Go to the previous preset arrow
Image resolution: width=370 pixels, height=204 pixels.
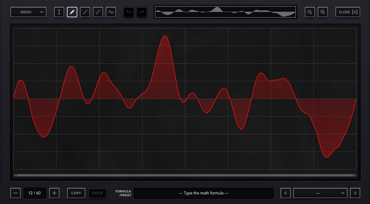tap(286, 193)
